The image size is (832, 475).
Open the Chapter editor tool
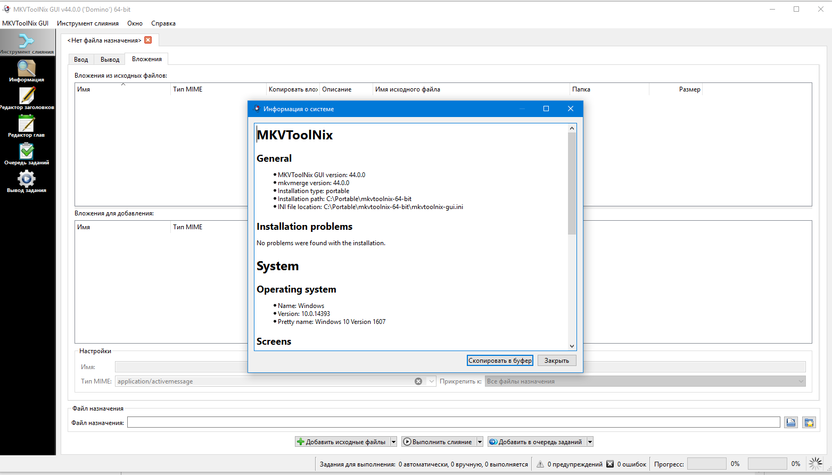click(27, 126)
